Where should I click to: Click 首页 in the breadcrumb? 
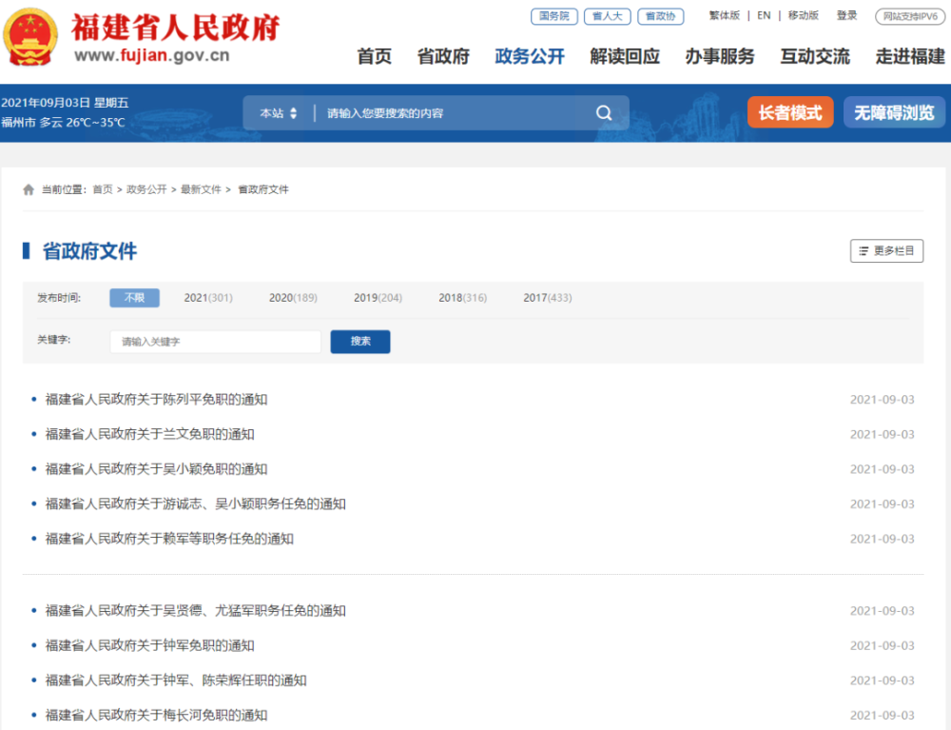pos(103,190)
